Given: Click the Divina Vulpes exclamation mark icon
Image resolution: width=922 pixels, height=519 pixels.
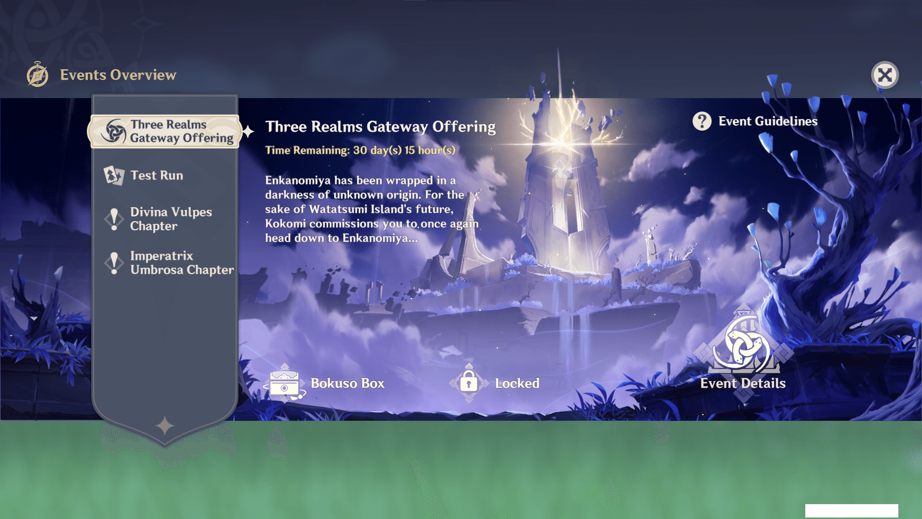Looking at the screenshot, I should point(114,219).
